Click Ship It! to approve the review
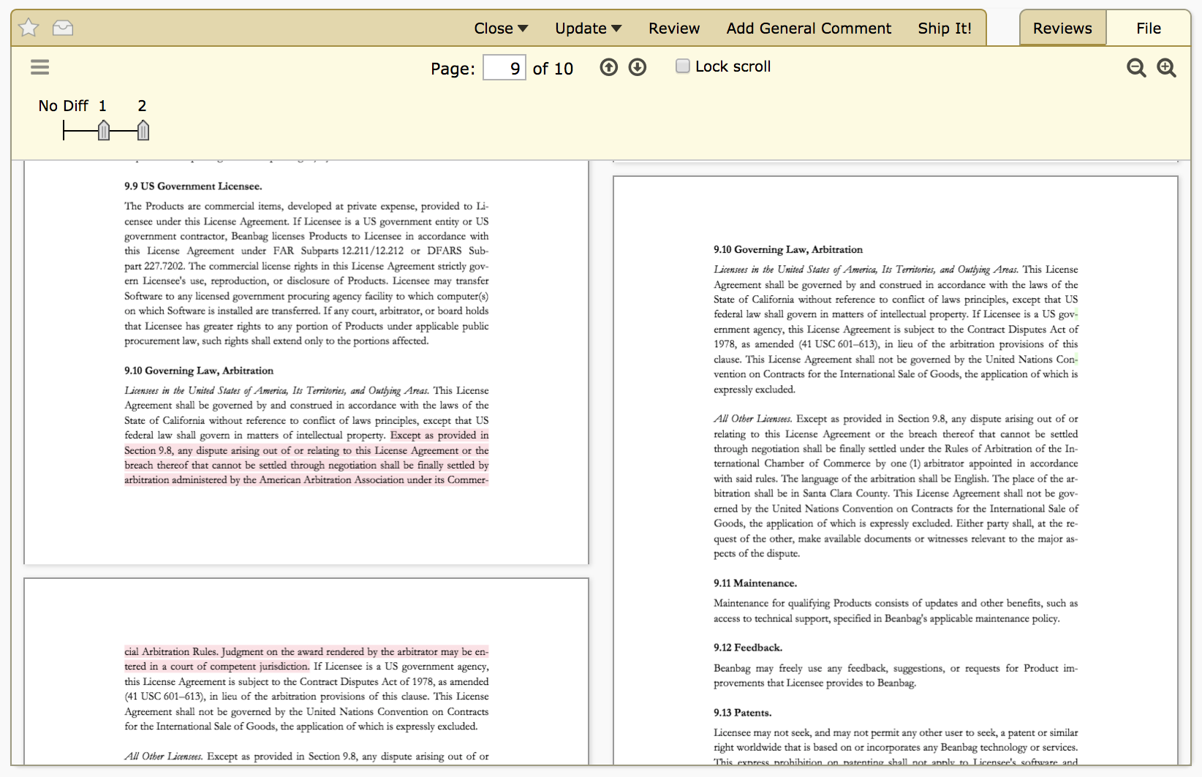1202x777 pixels. tap(945, 28)
